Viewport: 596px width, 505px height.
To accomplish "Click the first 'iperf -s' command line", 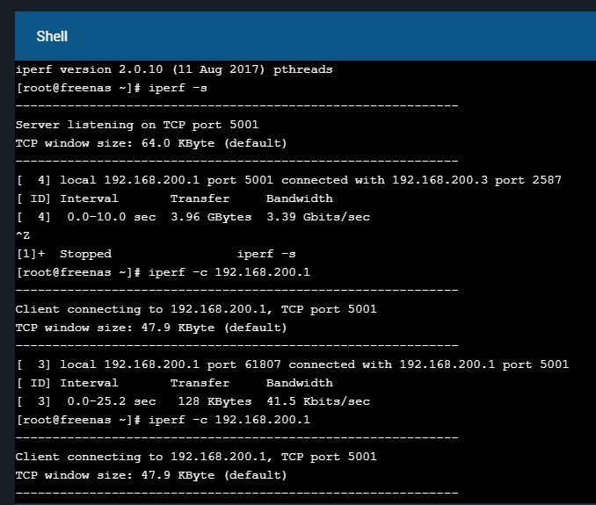I will (x=112, y=88).
